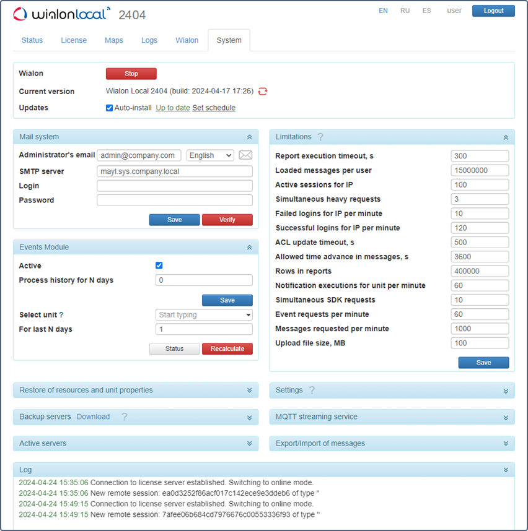
Task: Click the red version refresh icon
Action: (263, 91)
